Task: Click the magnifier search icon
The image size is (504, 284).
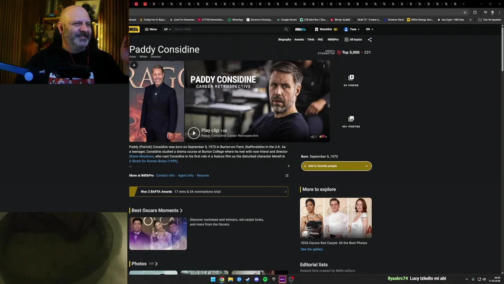Action: click(x=286, y=29)
